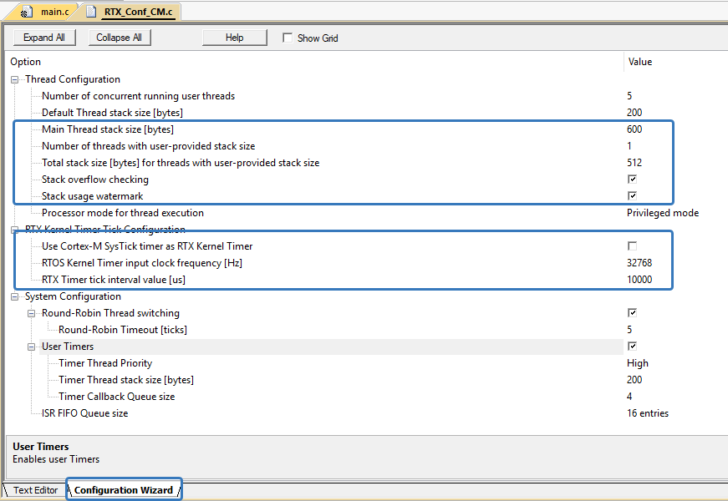728x501 pixels.
Task: Change Processor mode value Privileged mode
Action: click(x=662, y=213)
